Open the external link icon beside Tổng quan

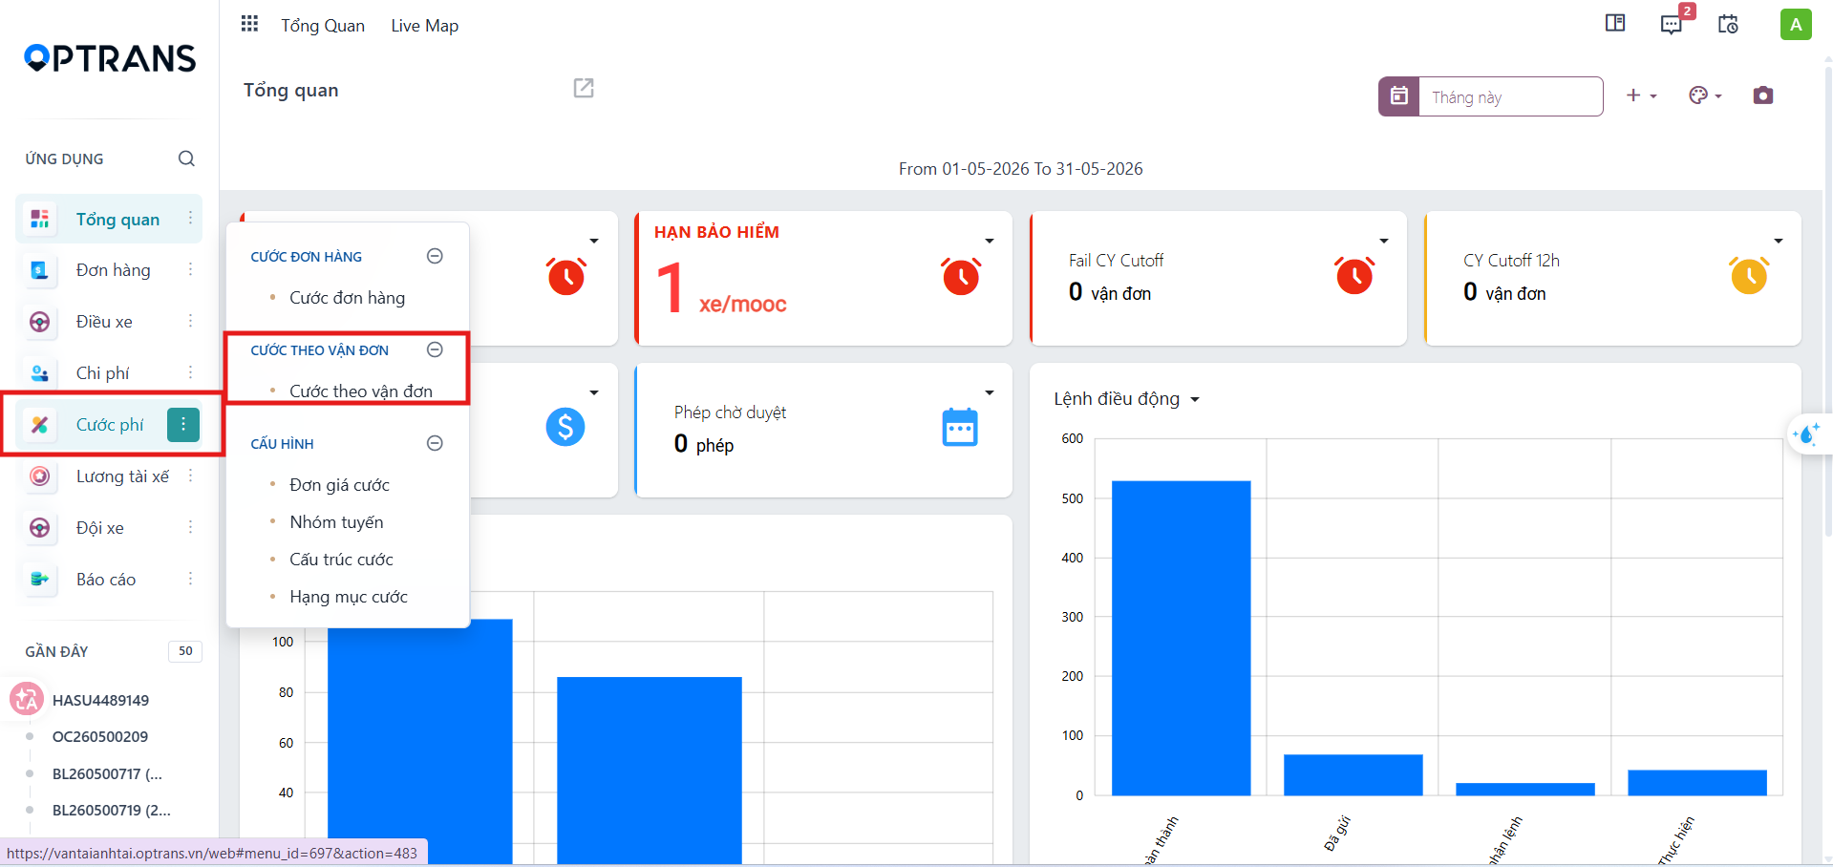click(x=584, y=88)
